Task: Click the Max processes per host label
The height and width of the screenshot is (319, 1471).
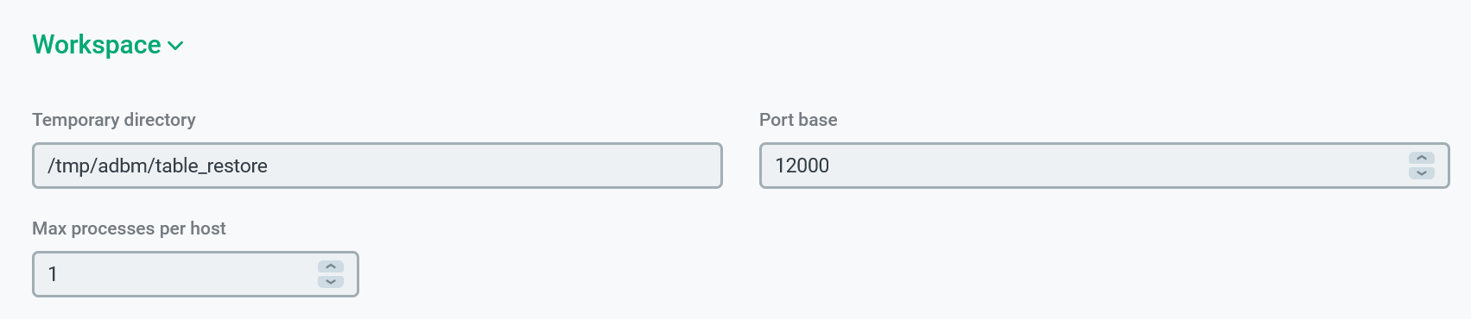Action: coord(129,228)
